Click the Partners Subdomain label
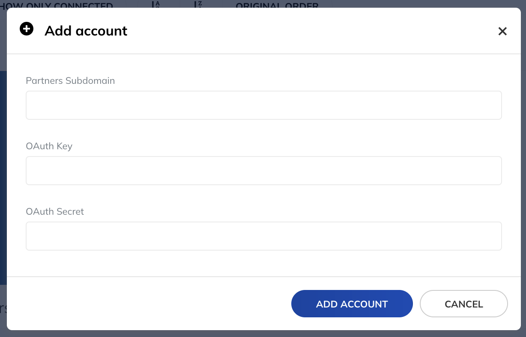Screen dimensions: 526x337 (x=70, y=80)
